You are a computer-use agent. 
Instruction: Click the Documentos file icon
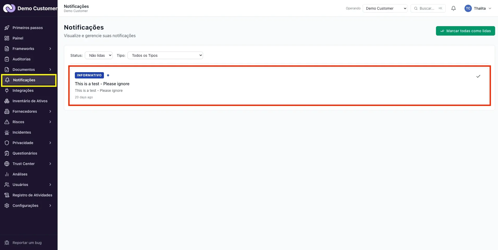7,70
